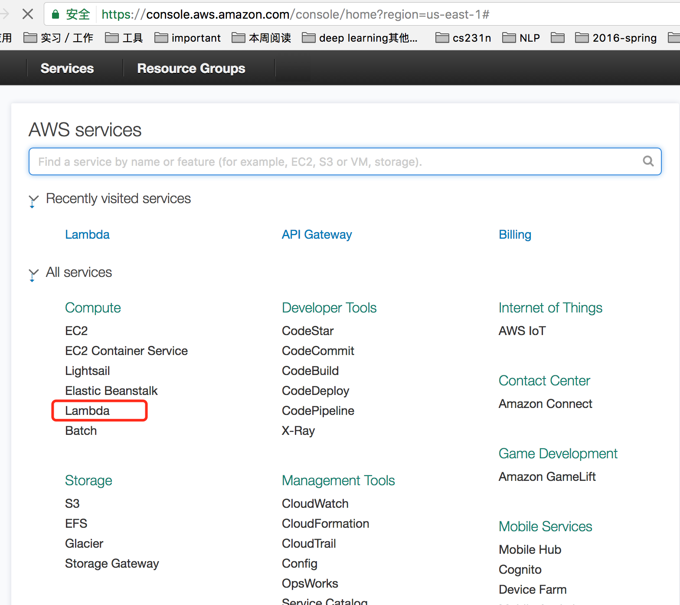
Task: Open CodeBuild service
Action: [310, 371]
